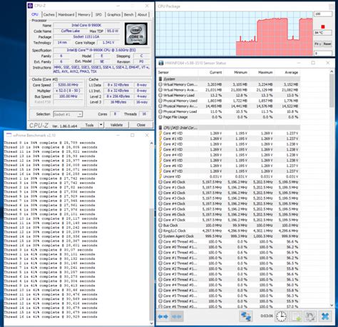Click the icon beside Bus Clock row
This screenshot has width=338, height=327.
[x=160, y=226]
